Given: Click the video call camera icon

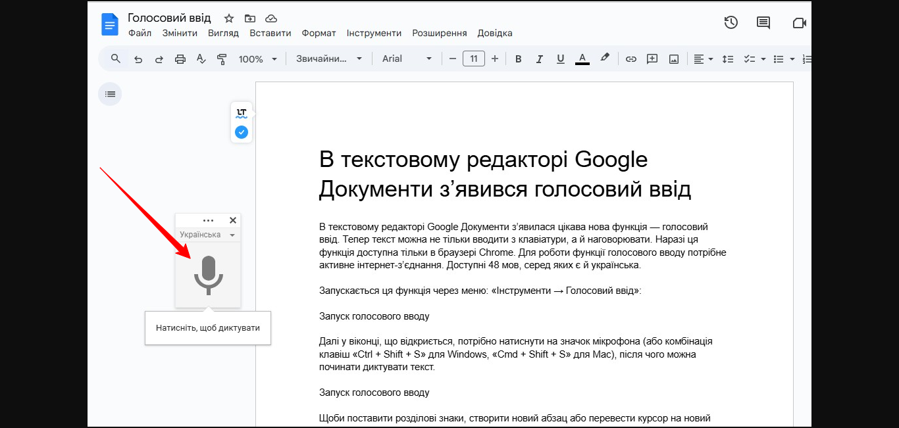Looking at the screenshot, I should pos(799,23).
